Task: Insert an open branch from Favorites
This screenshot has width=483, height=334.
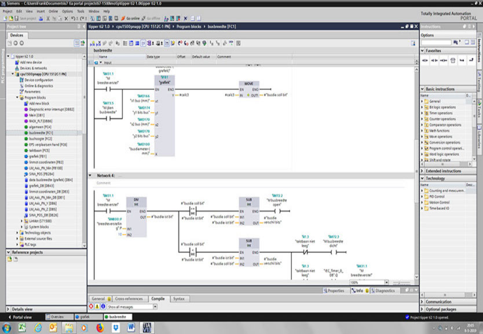Action: [x=462, y=60]
